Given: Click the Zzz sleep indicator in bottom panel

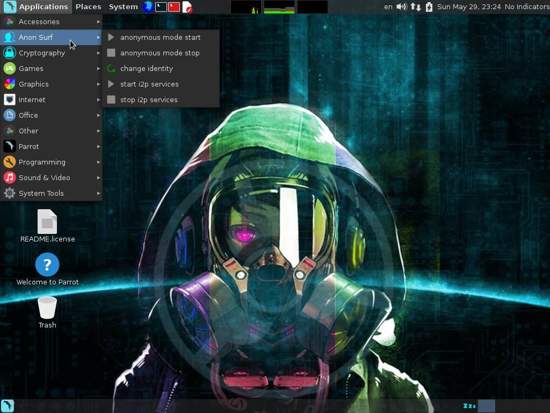Looking at the screenshot, I should [469, 406].
